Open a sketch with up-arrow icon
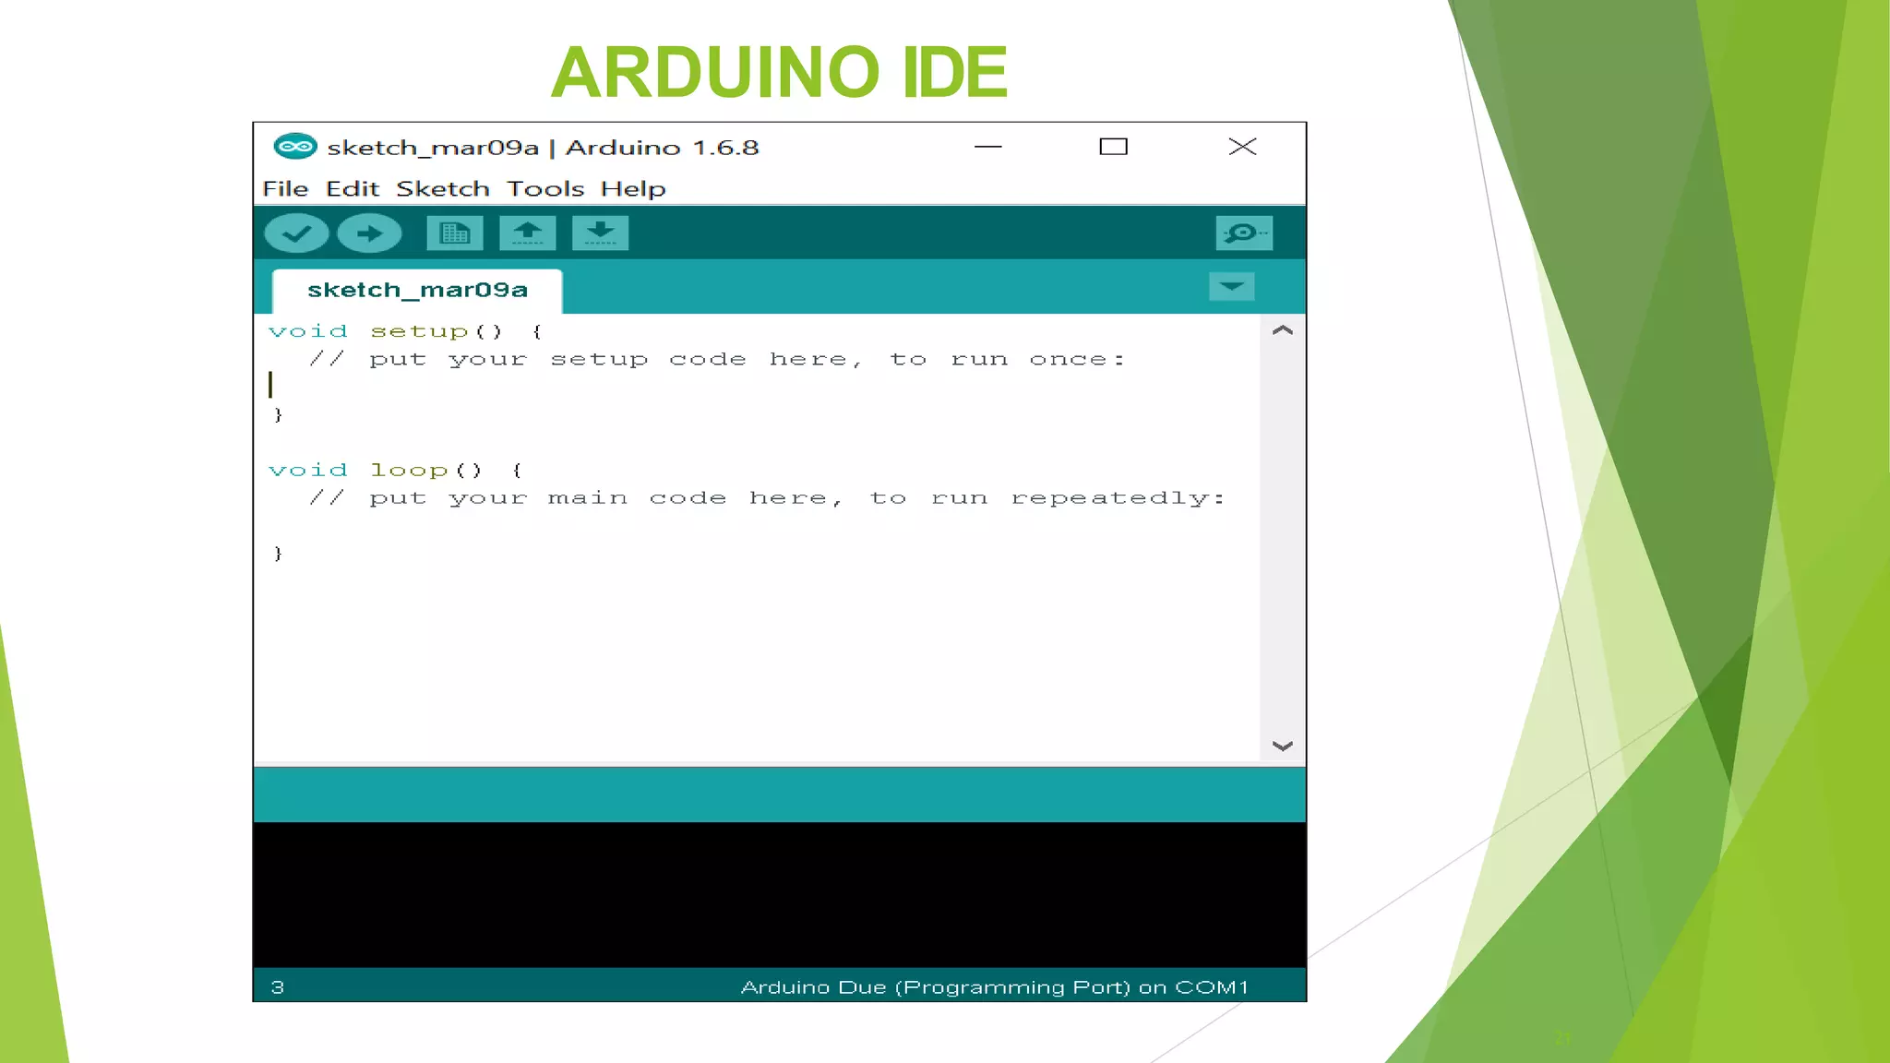 [528, 233]
